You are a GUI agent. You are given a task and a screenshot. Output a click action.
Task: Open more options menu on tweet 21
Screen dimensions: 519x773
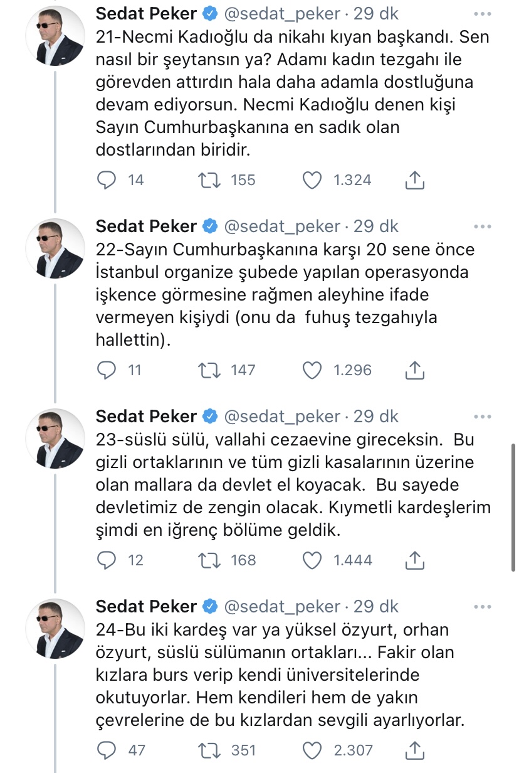481,14
